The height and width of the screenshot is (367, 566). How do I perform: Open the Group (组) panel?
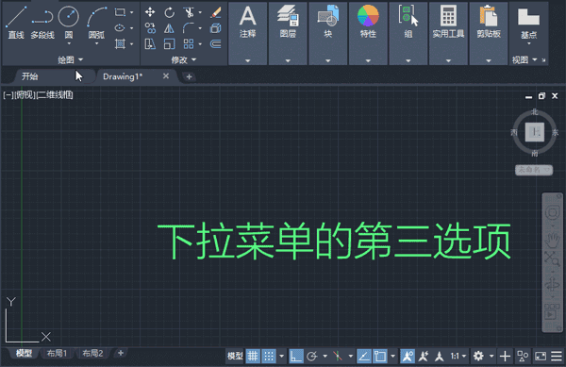tap(408, 33)
